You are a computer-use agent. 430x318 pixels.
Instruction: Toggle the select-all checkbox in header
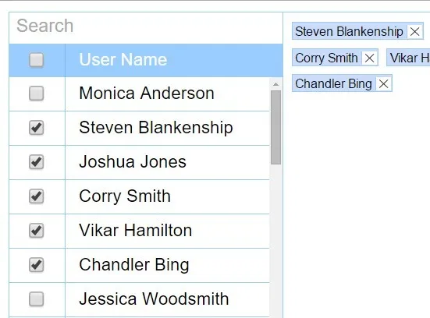(36, 60)
